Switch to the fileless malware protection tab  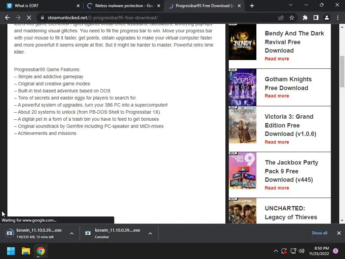click(x=123, y=6)
